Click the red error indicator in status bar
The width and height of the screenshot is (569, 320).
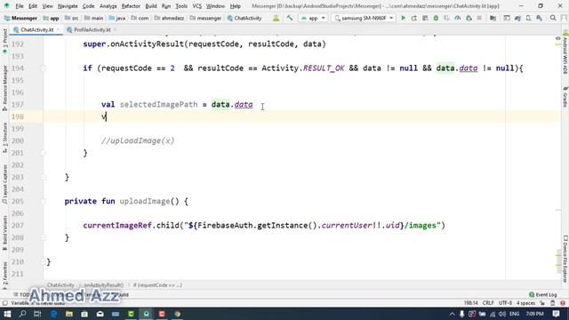point(563,303)
